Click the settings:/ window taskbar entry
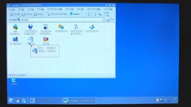 [79, 100]
